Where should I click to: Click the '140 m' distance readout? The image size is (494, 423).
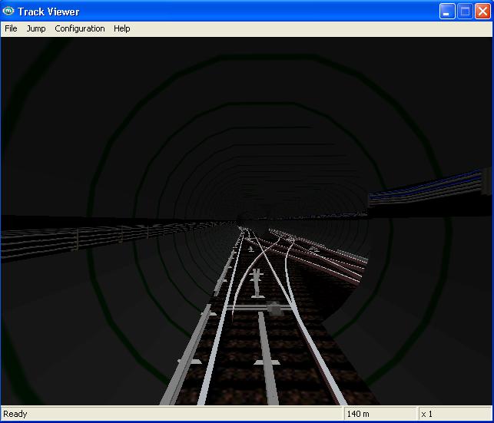pyautogui.click(x=358, y=414)
